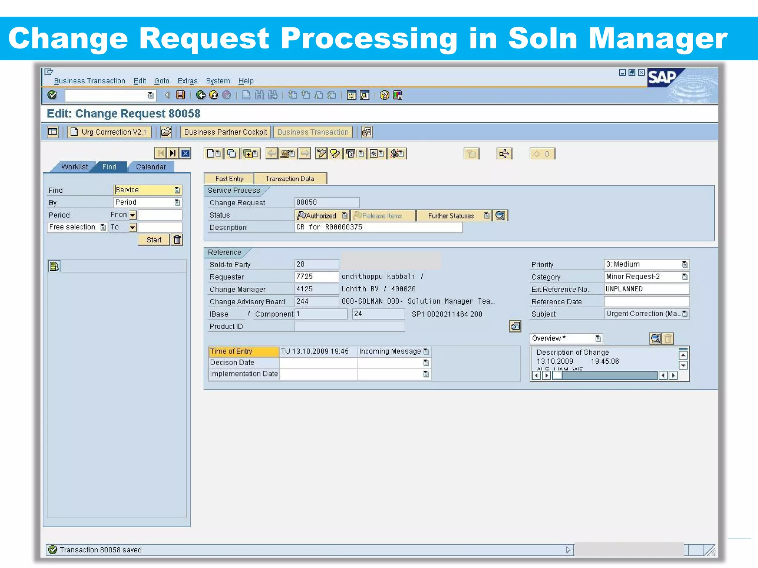Click the green checkmark Enter icon
Viewport: 758px width, 568px height.
pos(52,95)
